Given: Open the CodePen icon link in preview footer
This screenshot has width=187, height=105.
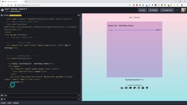Looking at the screenshot, I should [x=126, y=88].
